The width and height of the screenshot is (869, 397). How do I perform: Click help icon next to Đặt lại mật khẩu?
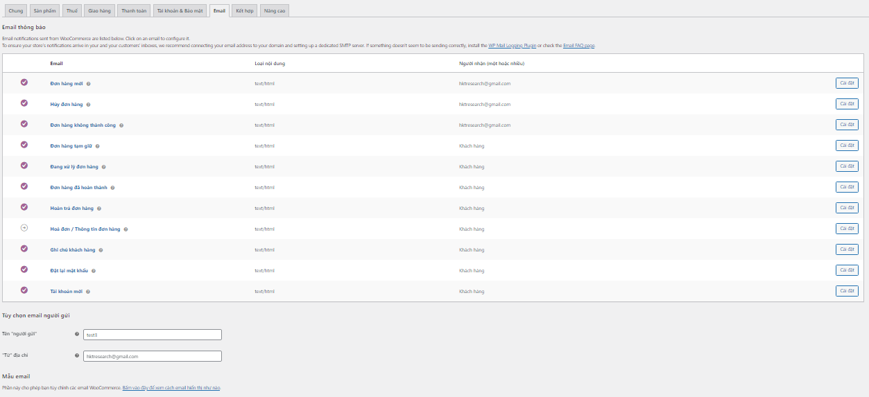pyautogui.click(x=94, y=271)
